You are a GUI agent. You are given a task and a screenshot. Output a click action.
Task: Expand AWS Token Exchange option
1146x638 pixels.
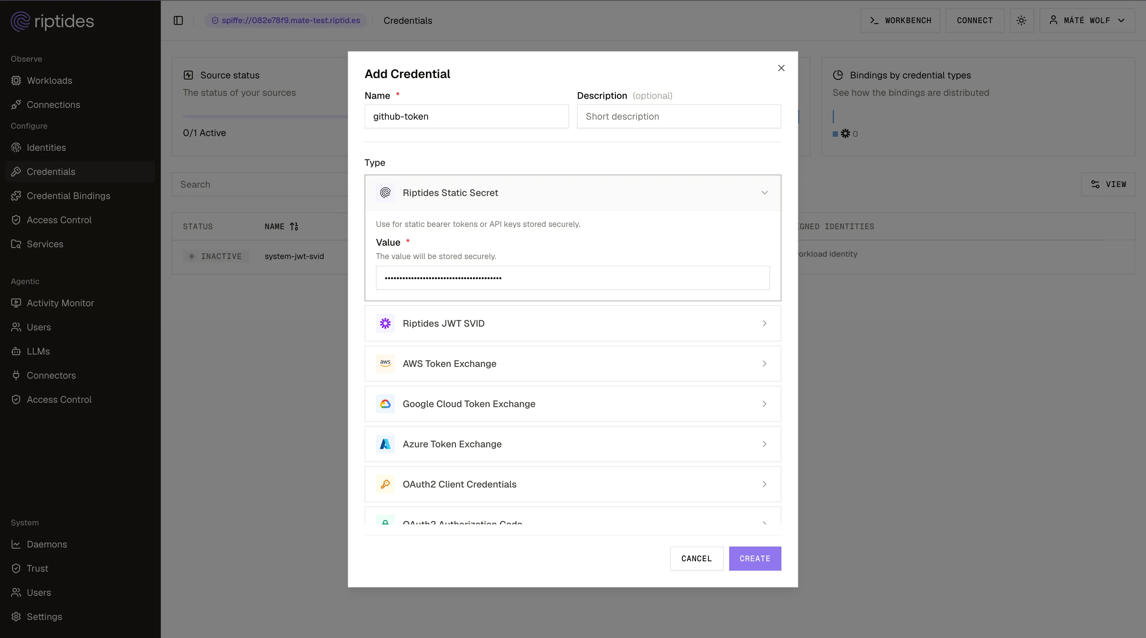click(x=573, y=364)
